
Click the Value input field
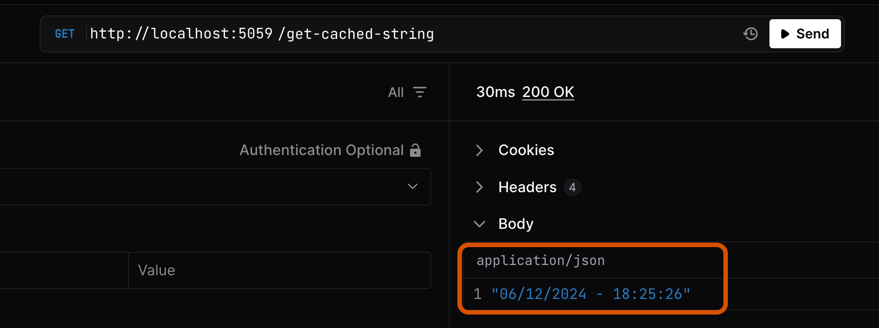coord(279,270)
